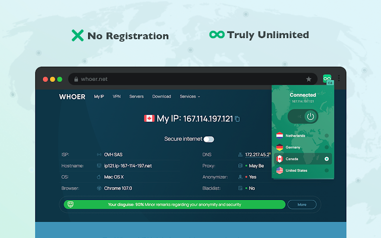Open the browser three-dot menu
Screen dimensions: 381x238
click(x=339, y=78)
